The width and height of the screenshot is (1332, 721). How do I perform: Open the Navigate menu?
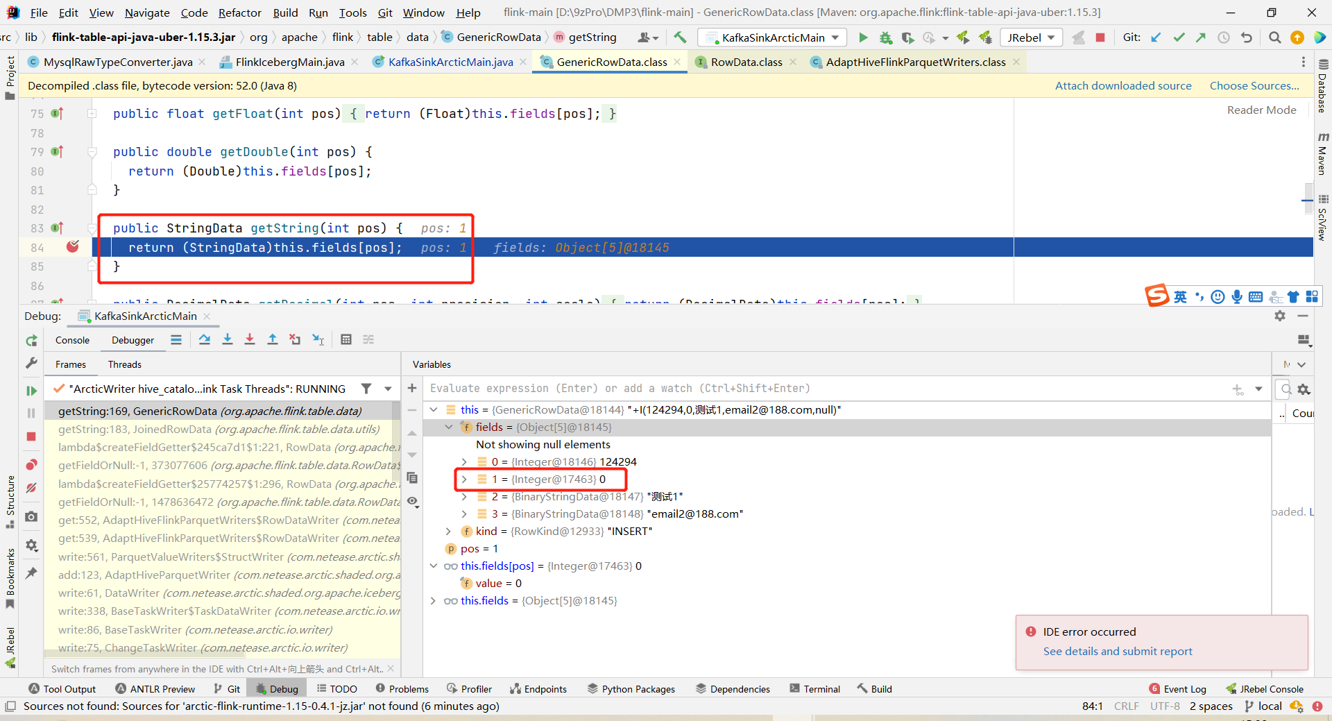point(147,12)
